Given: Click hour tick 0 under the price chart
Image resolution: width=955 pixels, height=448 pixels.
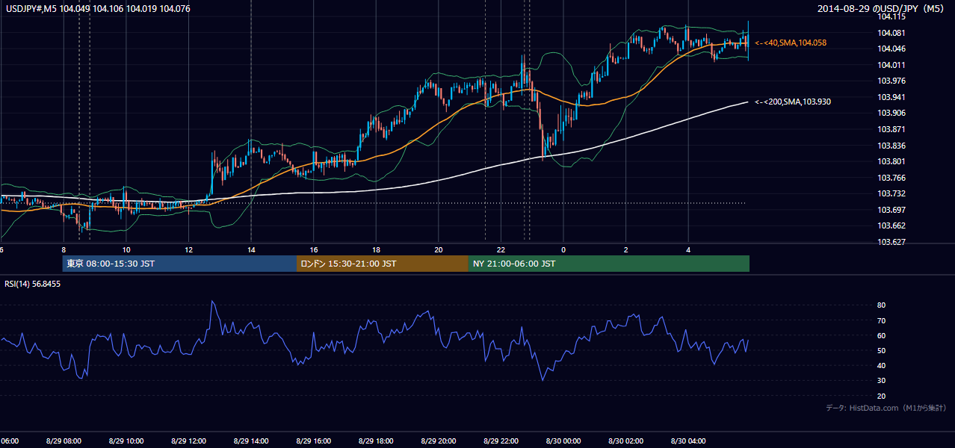Looking at the screenshot, I should pyautogui.click(x=563, y=249).
